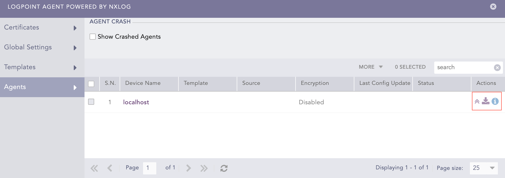505x178 pixels.
Task: Expand the Certificates menu section
Action: 41,27
